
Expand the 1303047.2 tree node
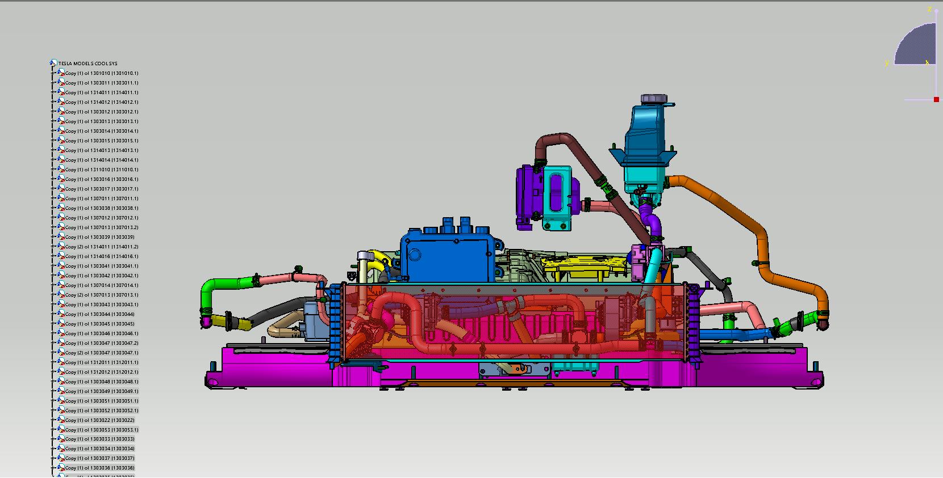pos(53,343)
